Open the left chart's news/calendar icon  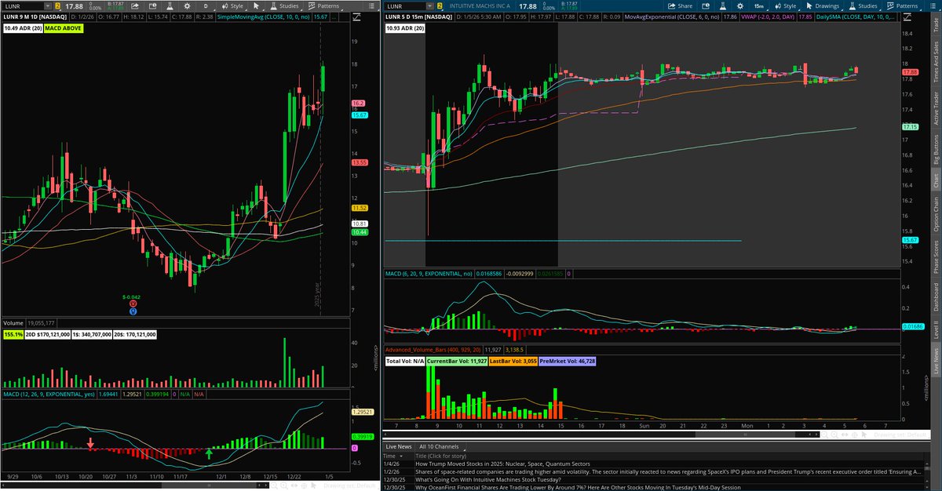pos(153,6)
